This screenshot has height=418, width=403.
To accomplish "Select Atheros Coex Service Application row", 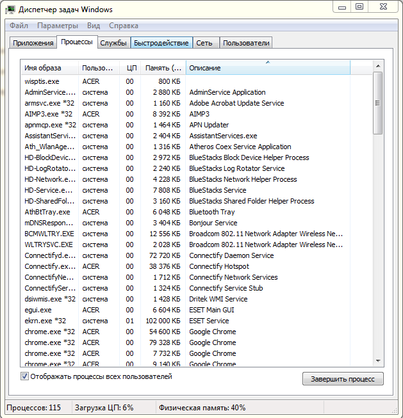I will 185,147.
